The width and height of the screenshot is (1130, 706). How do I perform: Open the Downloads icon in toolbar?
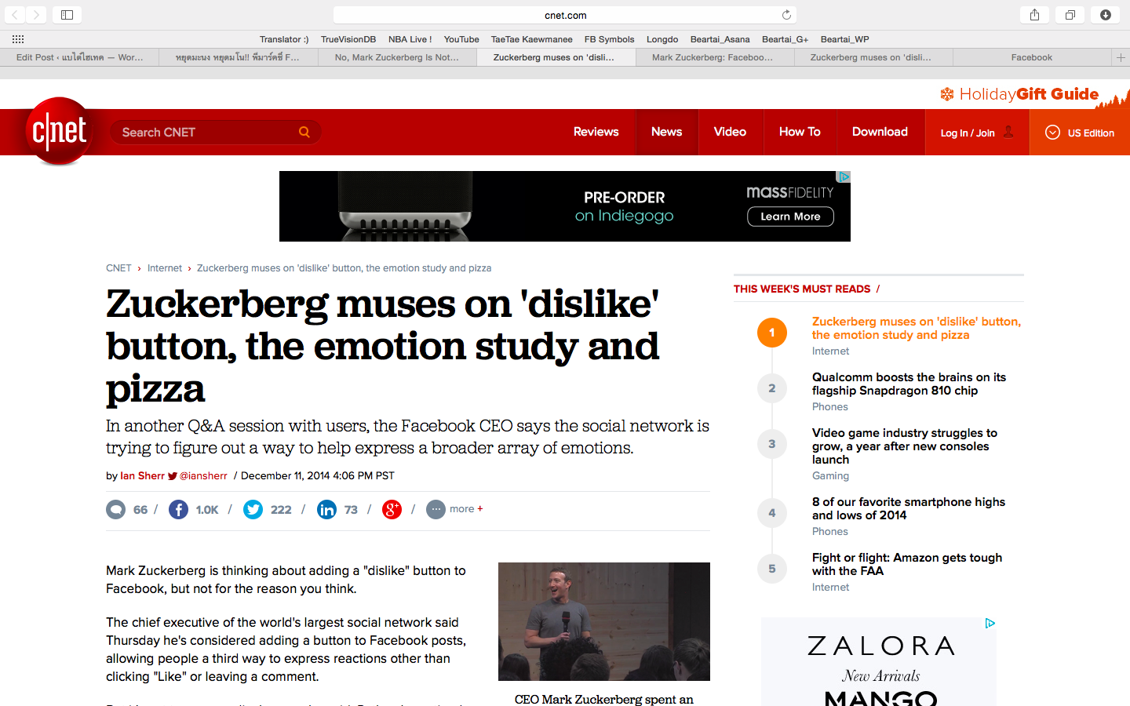coord(1106,15)
